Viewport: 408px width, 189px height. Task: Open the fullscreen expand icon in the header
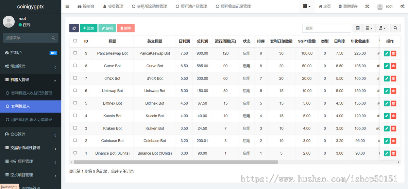click(x=367, y=6)
